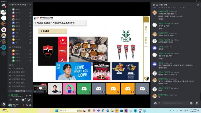Open the weather widget on taskbar
The width and height of the screenshot is (201, 113).
(x=5, y=111)
